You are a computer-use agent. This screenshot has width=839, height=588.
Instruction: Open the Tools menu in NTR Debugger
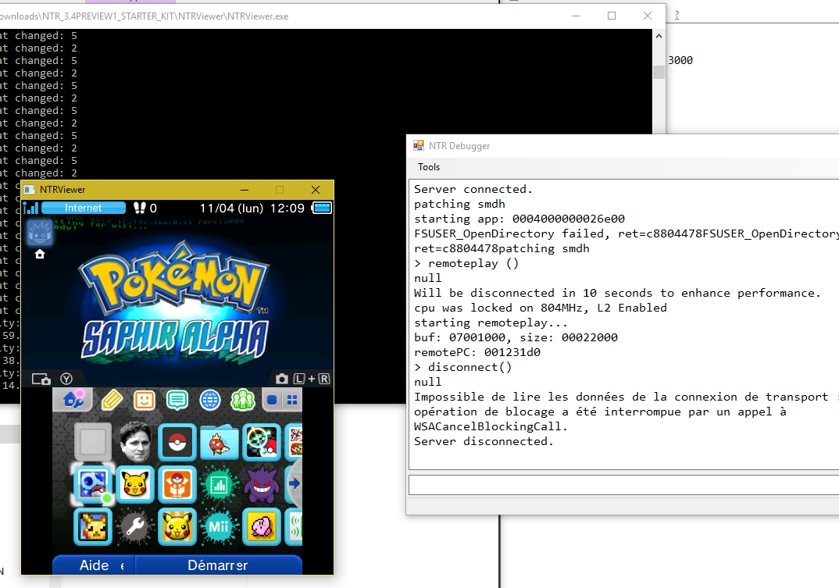pos(429,167)
